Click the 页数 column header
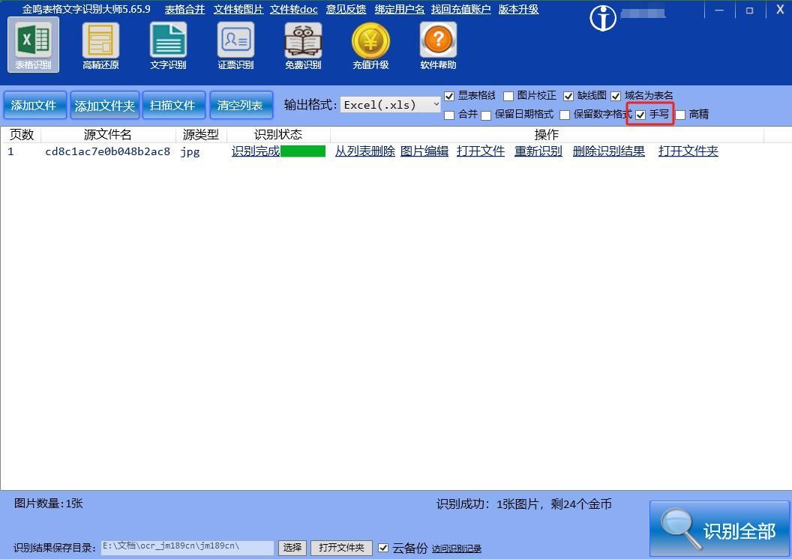This screenshot has height=559, width=792. [21, 135]
